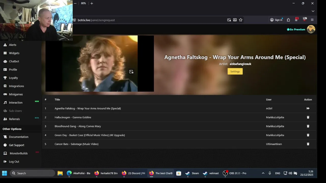
Task: Open the Windows Start button
Action: point(5,173)
